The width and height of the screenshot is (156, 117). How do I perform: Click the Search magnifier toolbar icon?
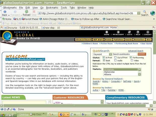pyautogui.click(x=145, y=12)
